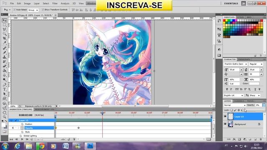This screenshot has width=267, height=150.
Task: Toggle Auto-Select checkbox
Action: tap(15, 10)
